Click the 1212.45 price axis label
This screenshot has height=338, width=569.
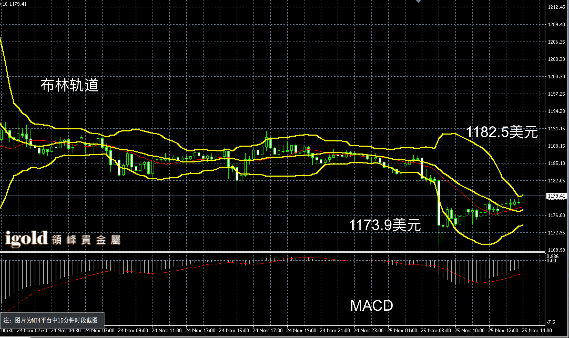pyautogui.click(x=556, y=7)
